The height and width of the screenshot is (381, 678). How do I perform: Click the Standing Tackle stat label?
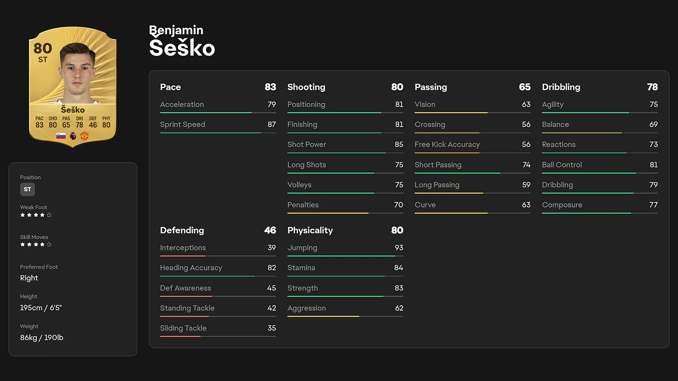pos(187,308)
